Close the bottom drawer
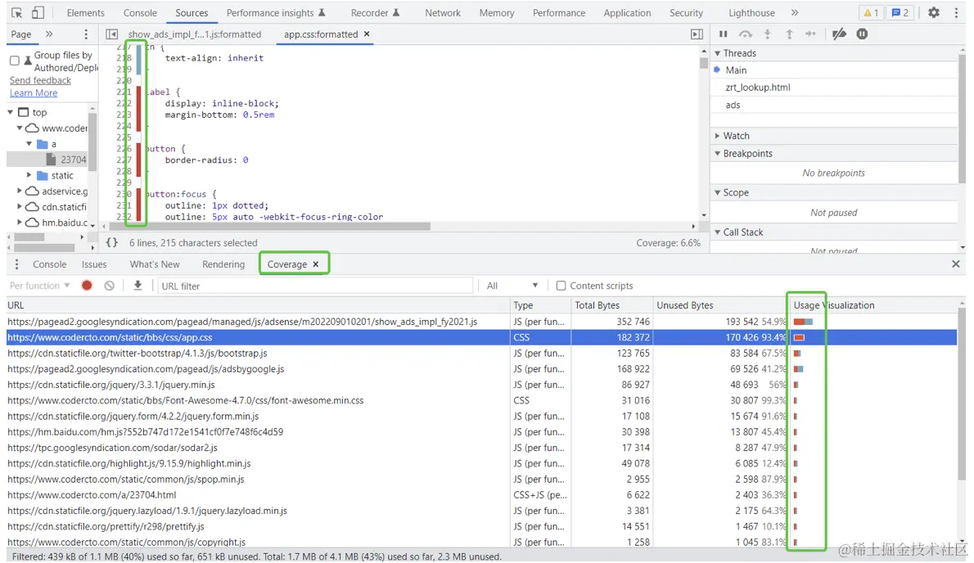Screen dimensions: 974x563 (x=956, y=264)
